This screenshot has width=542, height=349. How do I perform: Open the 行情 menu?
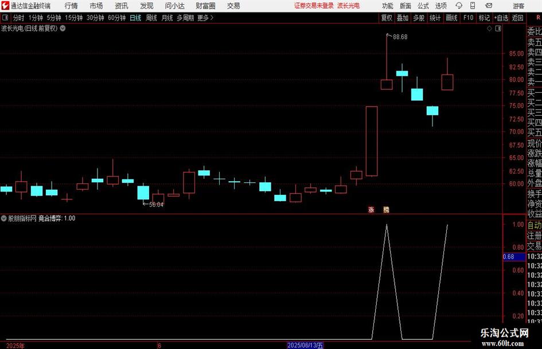[x=71, y=6]
